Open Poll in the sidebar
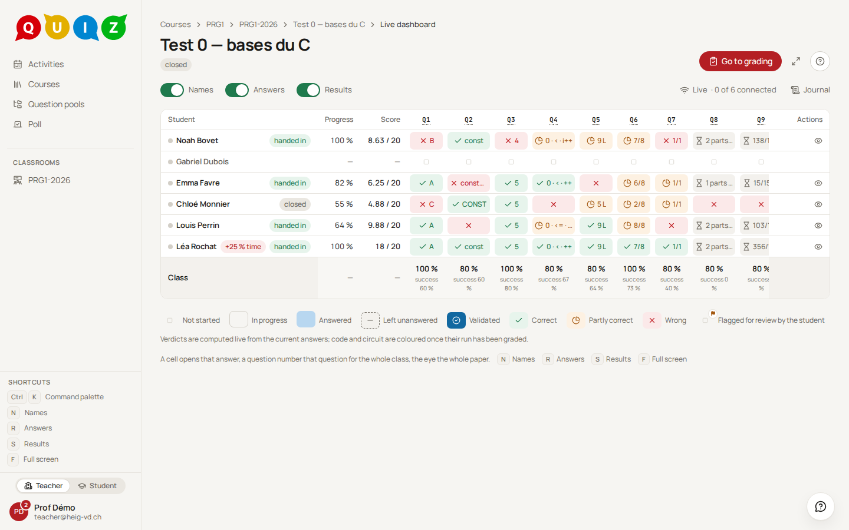849x530 pixels. point(71,124)
